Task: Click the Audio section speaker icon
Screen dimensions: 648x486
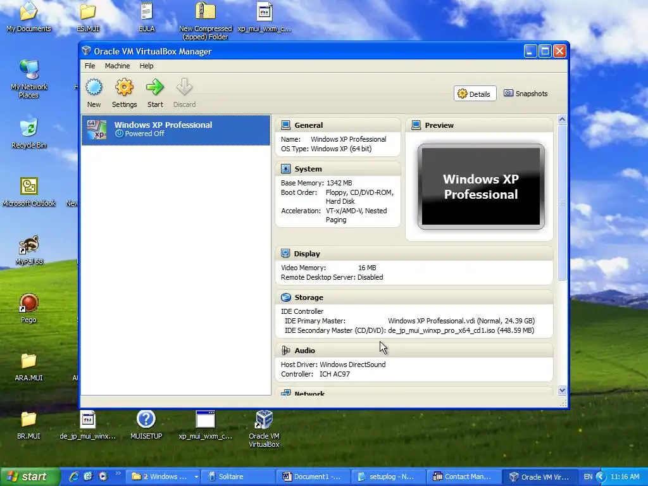Action: pyautogui.click(x=285, y=351)
